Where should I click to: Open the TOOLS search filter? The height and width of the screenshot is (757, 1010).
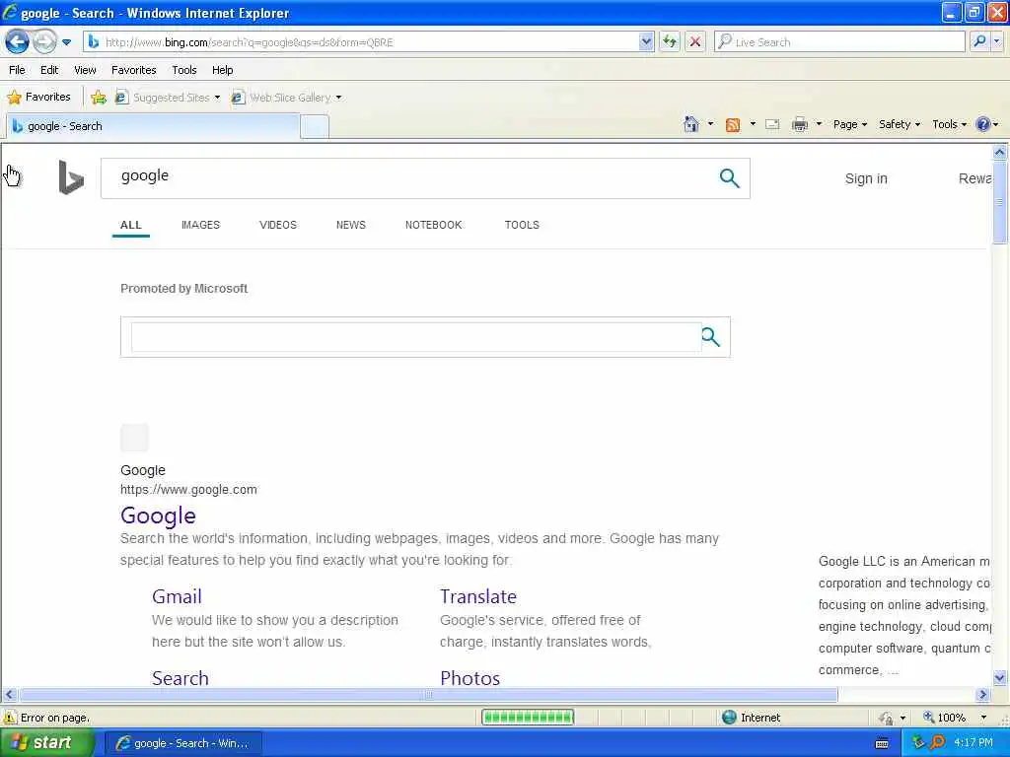[522, 225]
